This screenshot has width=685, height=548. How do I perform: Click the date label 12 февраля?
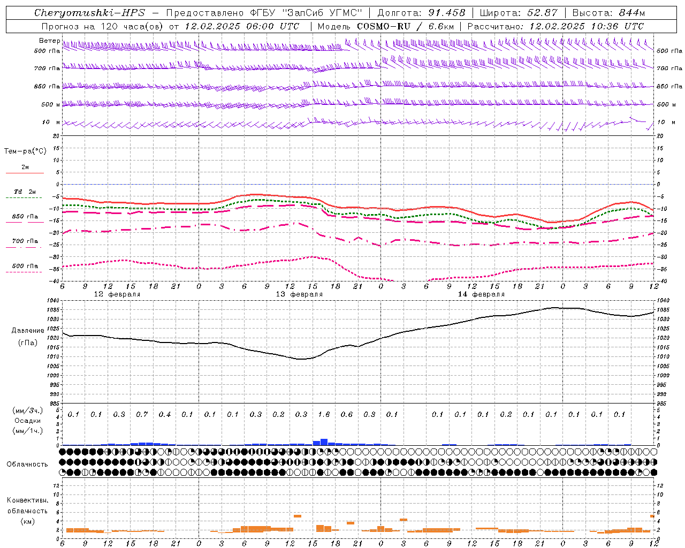click(x=117, y=294)
